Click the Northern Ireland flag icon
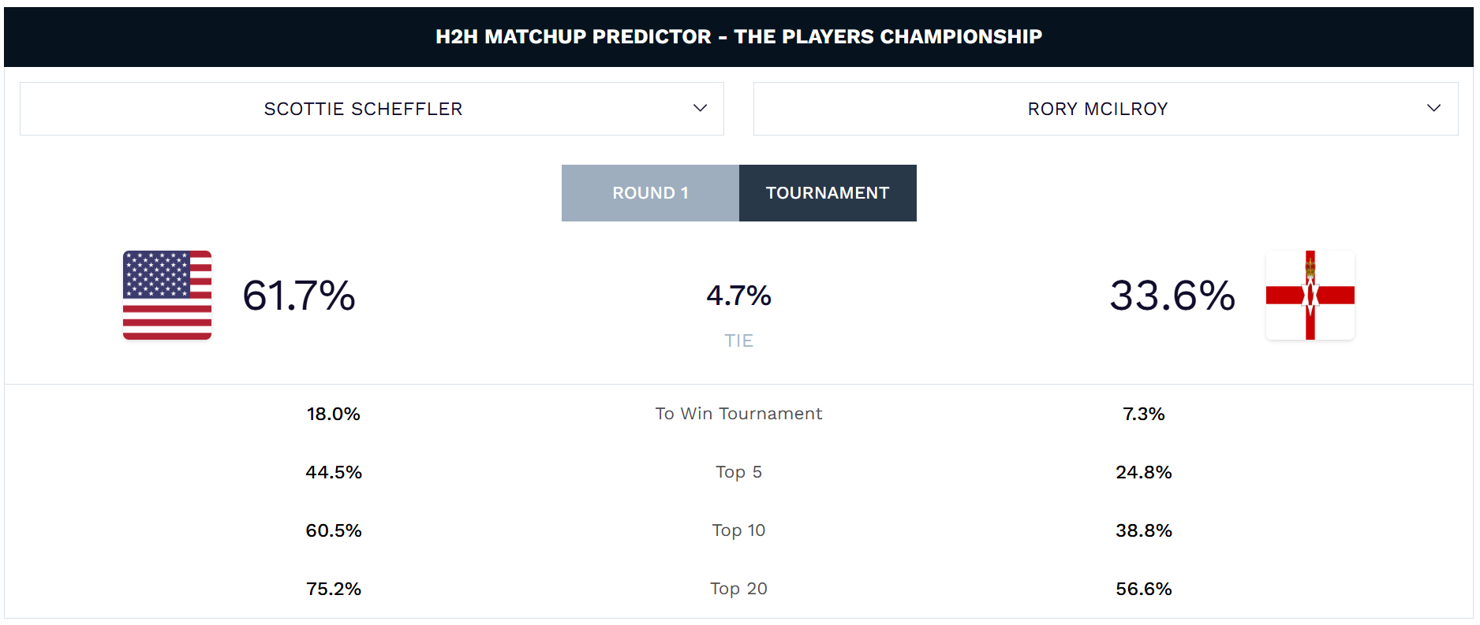Image resolution: width=1480 pixels, height=625 pixels. point(1310,296)
